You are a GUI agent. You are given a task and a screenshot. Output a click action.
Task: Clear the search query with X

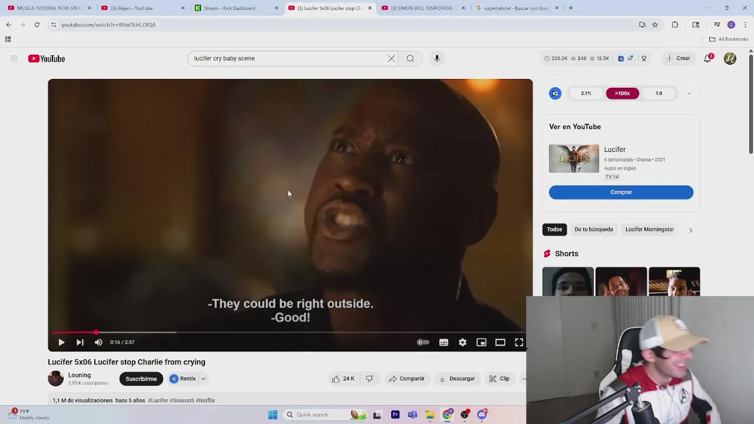click(391, 58)
